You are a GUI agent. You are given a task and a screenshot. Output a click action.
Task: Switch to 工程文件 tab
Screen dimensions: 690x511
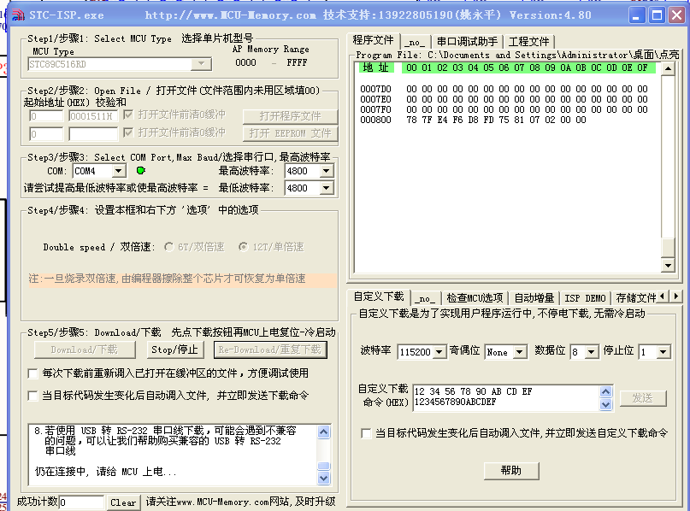point(528,42)
